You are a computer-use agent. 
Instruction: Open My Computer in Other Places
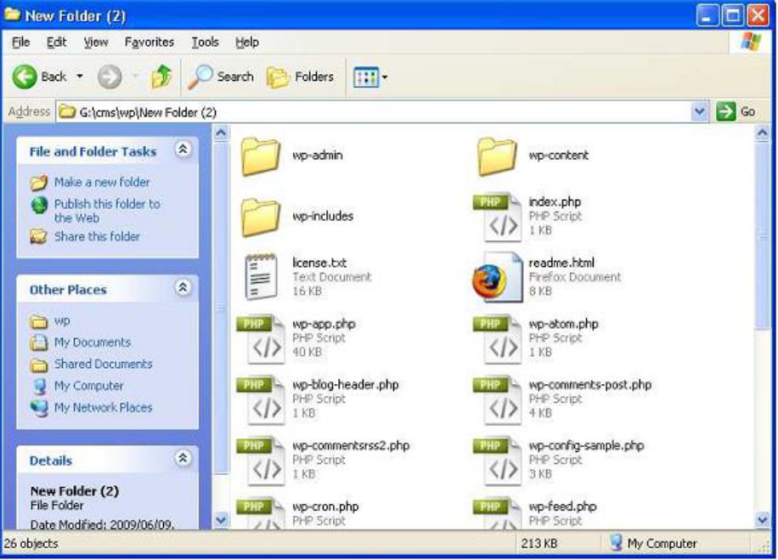point(89,386)
